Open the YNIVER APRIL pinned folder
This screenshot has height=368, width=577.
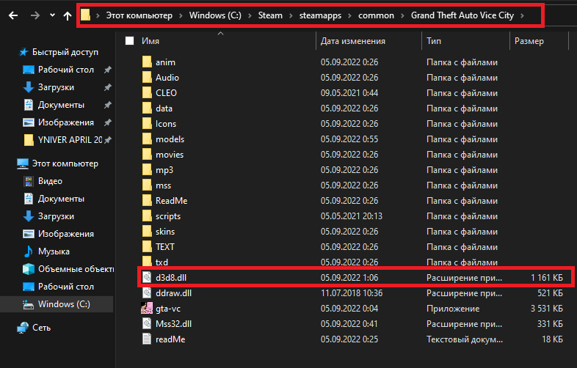coord(70,140)
